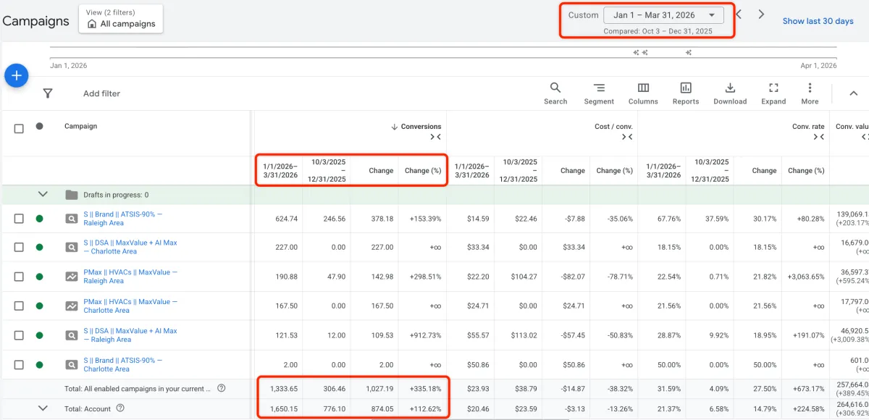Tick checkbox for S || Brand Raleigh Area campaign
This screenshot has height=420, width=869.
19,219
